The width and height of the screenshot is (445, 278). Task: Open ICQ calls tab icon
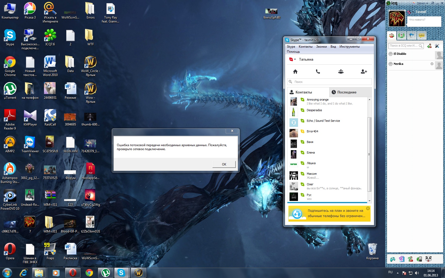coord(402,35)
